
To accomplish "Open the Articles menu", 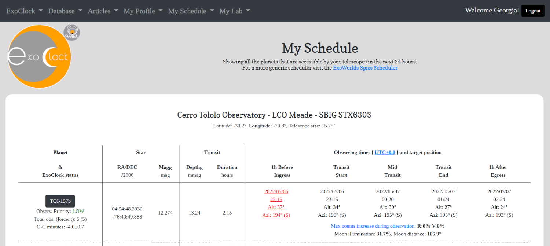I will click(103, 11).
